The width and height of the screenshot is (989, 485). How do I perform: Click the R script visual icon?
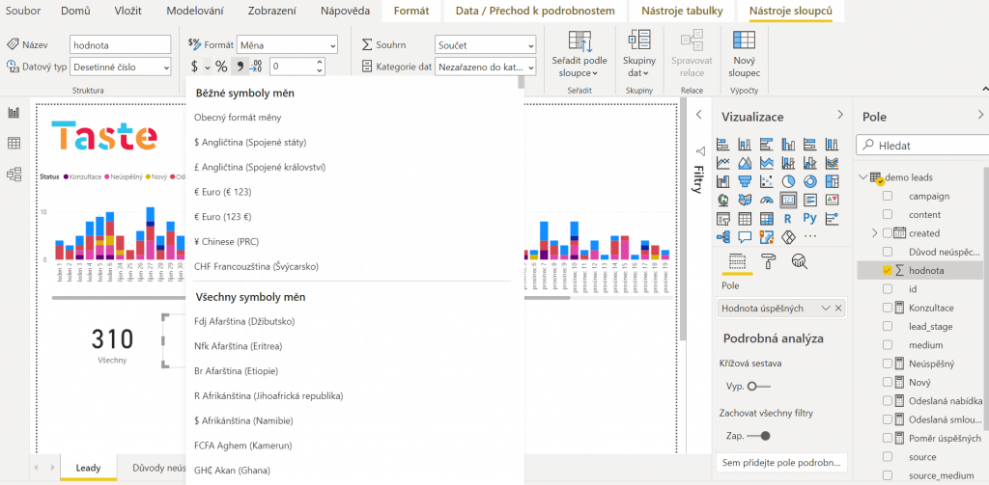tap(788, 218)
